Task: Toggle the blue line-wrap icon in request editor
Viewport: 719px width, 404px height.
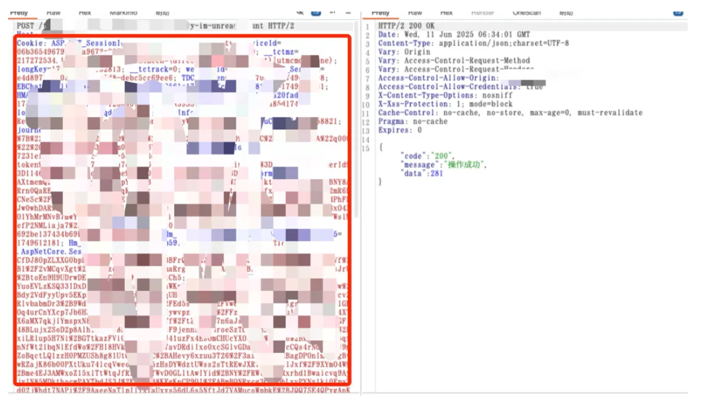Action: pyautogui.click(x=316, y=12)
